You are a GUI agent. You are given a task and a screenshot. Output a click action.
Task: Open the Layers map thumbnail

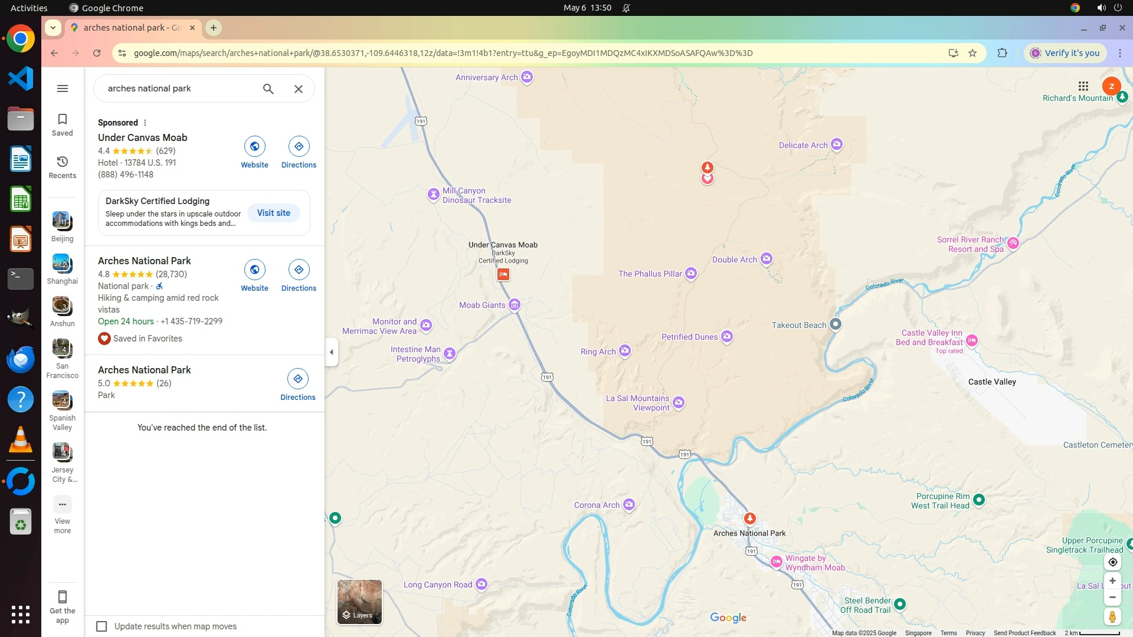click(359, 602)
